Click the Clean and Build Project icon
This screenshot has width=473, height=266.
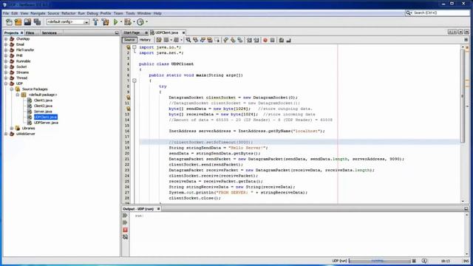point(105,21)
